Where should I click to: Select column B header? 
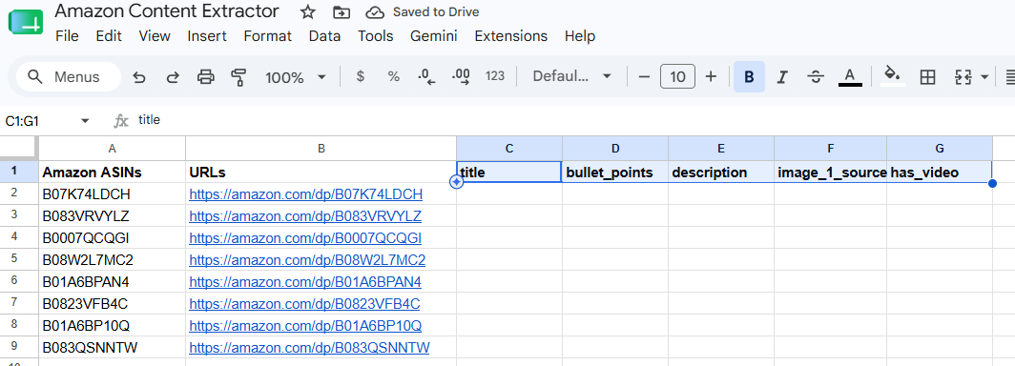point(321,149)
